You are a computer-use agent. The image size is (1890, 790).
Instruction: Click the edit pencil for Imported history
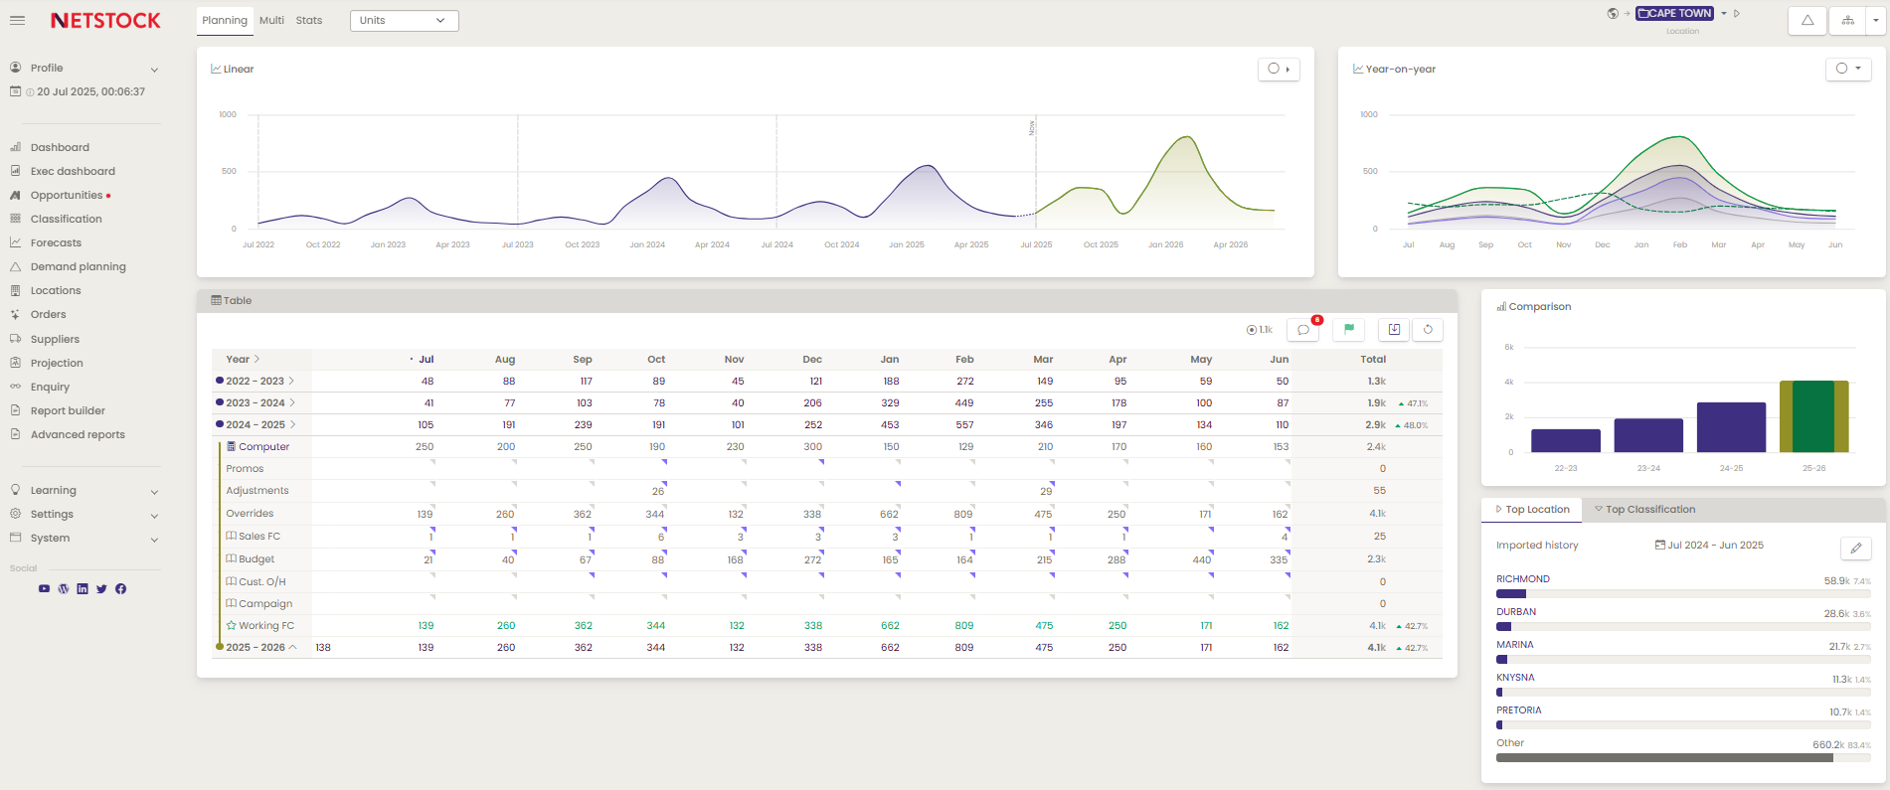coord(1855,548)
